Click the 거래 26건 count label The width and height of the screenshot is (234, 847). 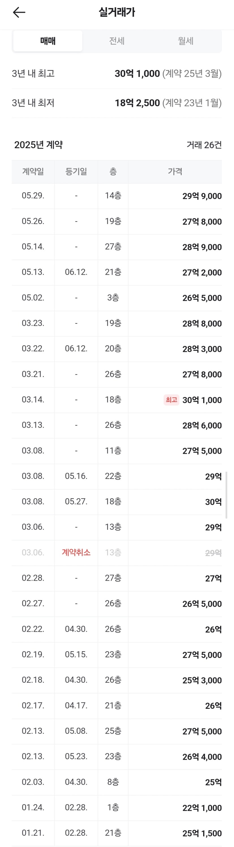click(x=204, y=145)
